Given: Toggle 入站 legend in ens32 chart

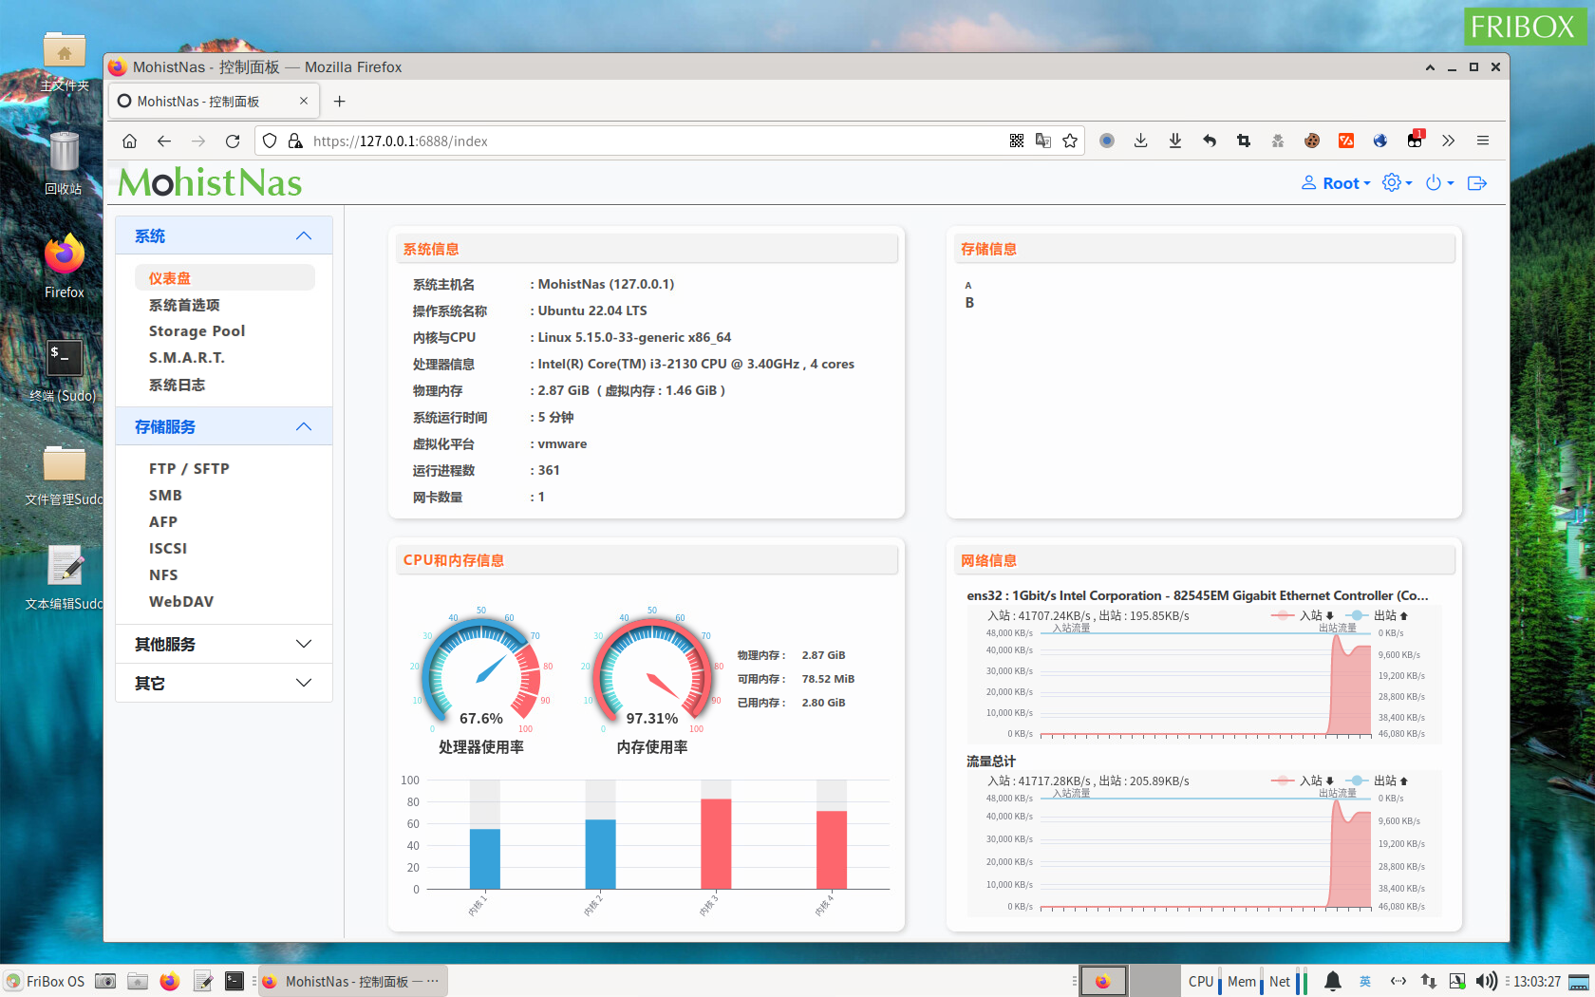Looking at the screenshot, I should tap(1303, 615).
